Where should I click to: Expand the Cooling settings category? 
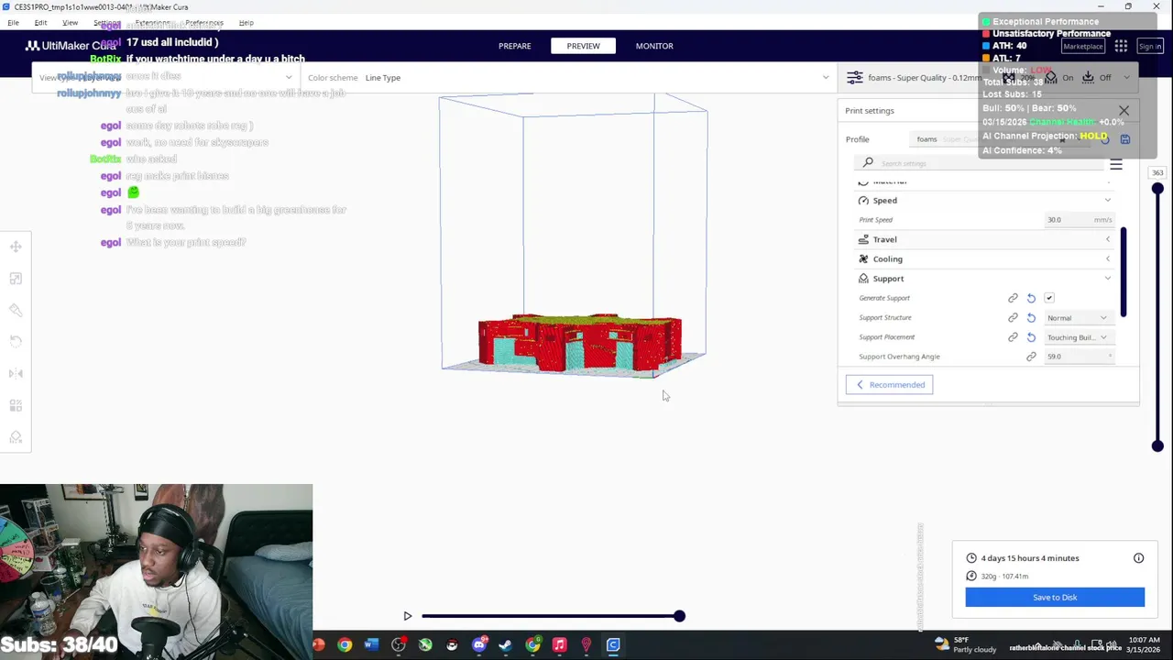[x=985, y=258]
